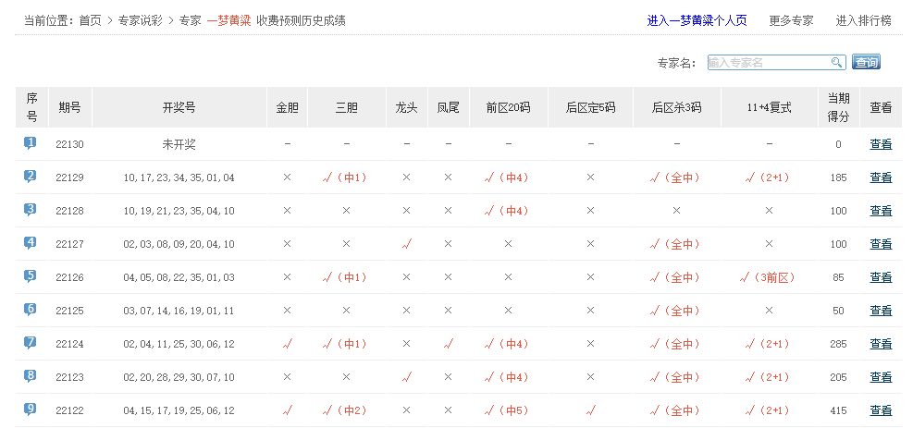
Task: Click the number 7 row badge icon
Action: tap(31, 343)
